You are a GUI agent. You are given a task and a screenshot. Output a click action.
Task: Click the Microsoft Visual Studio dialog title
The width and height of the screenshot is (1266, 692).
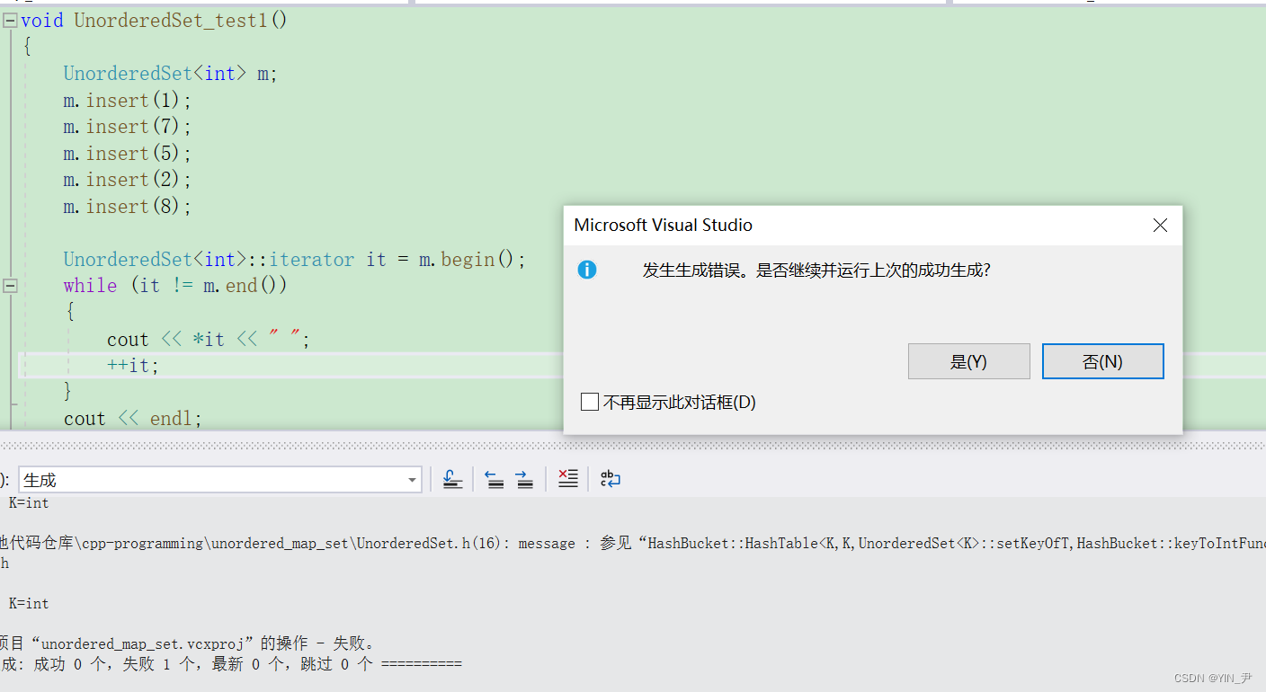pos(663,226)
